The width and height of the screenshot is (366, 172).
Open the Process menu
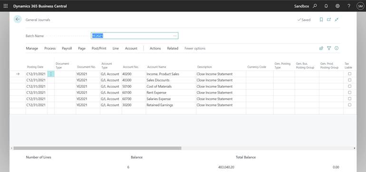(x=50, y=48)
